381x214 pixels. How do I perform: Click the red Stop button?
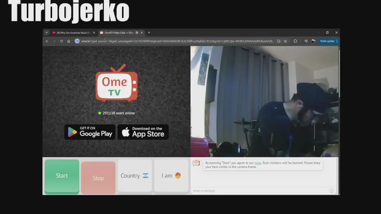[x=98, y=178]
